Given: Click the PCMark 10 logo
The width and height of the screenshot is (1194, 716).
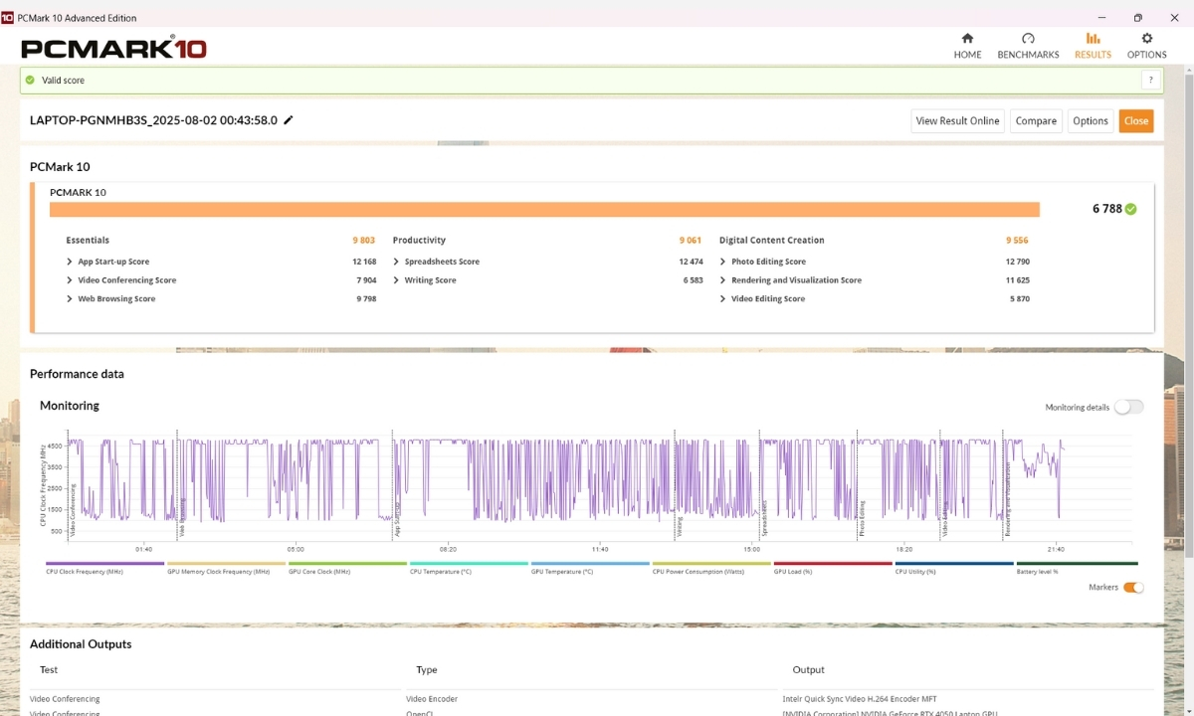Looking at the screenshot, I should pyautogui.click(x=113, y=48).
